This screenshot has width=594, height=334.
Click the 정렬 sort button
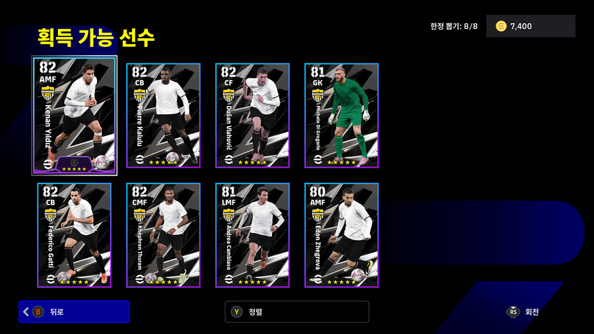point(296,312)
